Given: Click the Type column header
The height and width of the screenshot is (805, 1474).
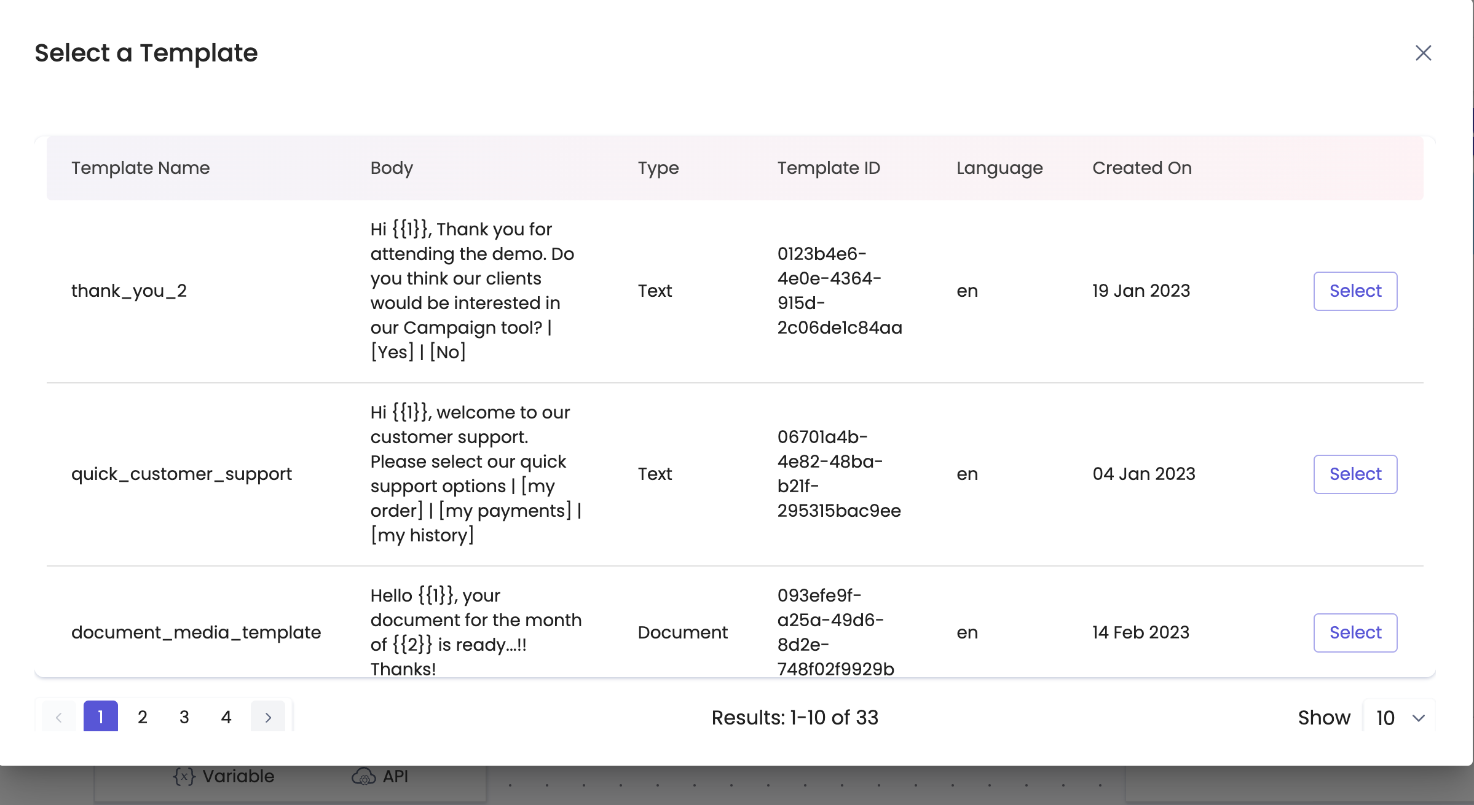Looking at the screenshot, I should [658, 168].
